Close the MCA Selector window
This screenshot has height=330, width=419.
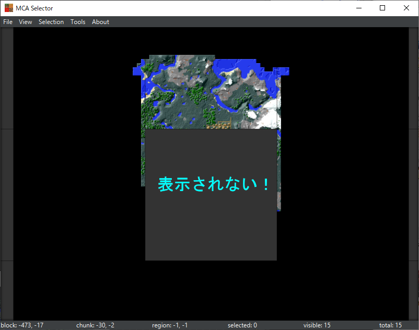click(406, 8)
